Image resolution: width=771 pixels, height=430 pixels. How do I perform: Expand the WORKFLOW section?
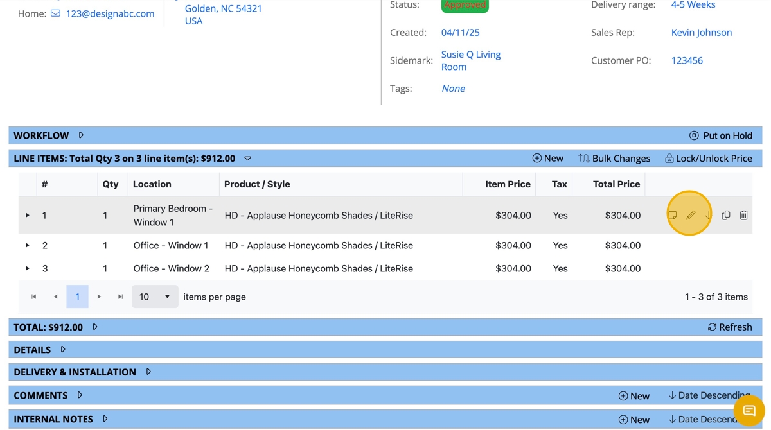coord(81,135)
